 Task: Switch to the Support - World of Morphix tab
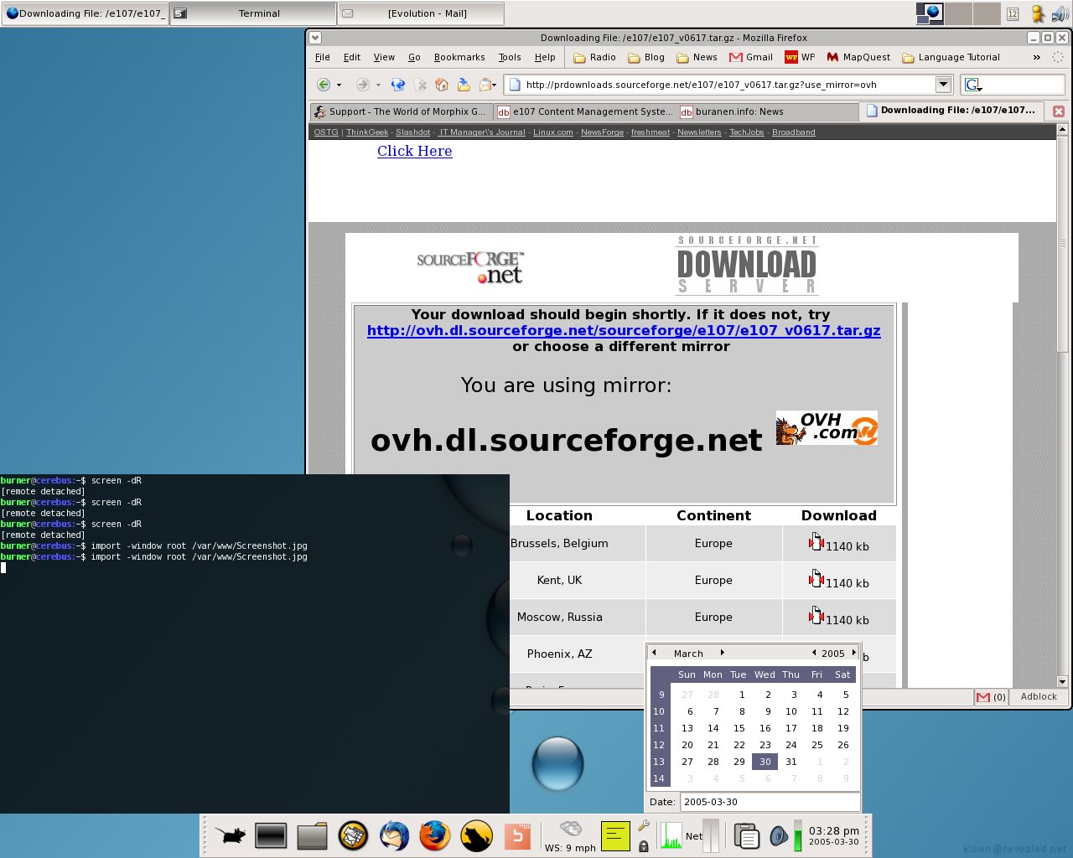pos(400,111)
